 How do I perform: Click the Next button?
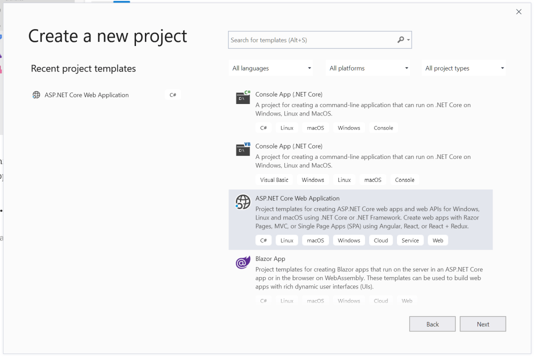coord(482,324)
